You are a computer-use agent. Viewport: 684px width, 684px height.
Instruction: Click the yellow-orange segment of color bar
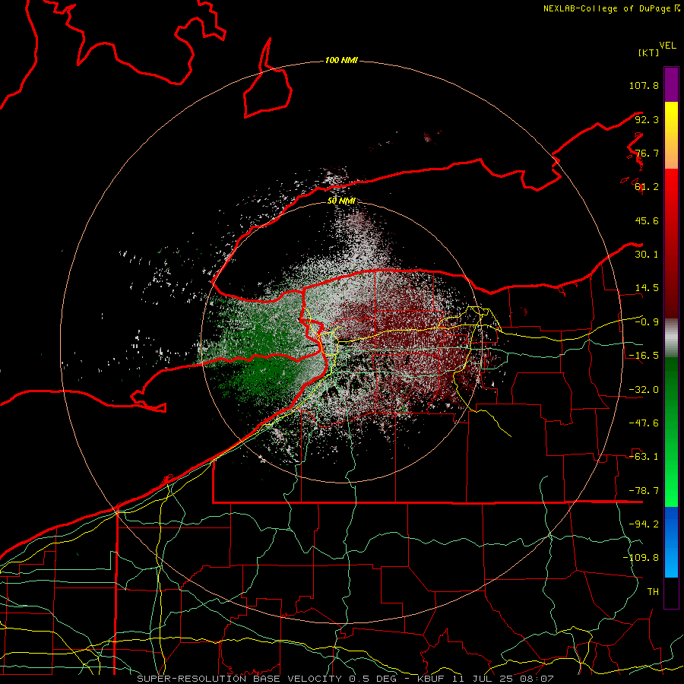671,136
